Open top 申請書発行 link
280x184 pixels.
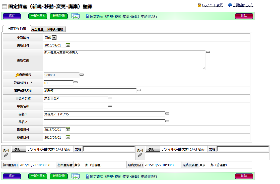click(123, 17)
